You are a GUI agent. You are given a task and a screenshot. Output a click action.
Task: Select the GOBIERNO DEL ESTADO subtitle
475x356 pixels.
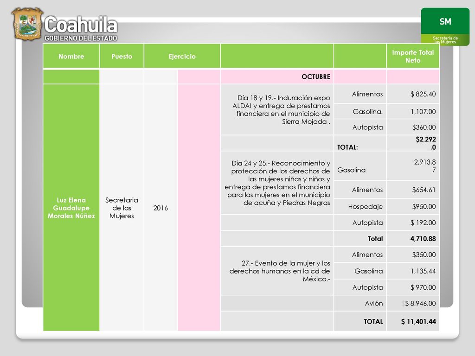pos(81,38)
